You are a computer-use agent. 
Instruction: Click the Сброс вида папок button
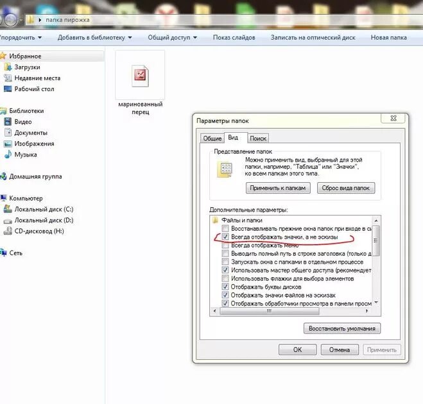point(345,188)
